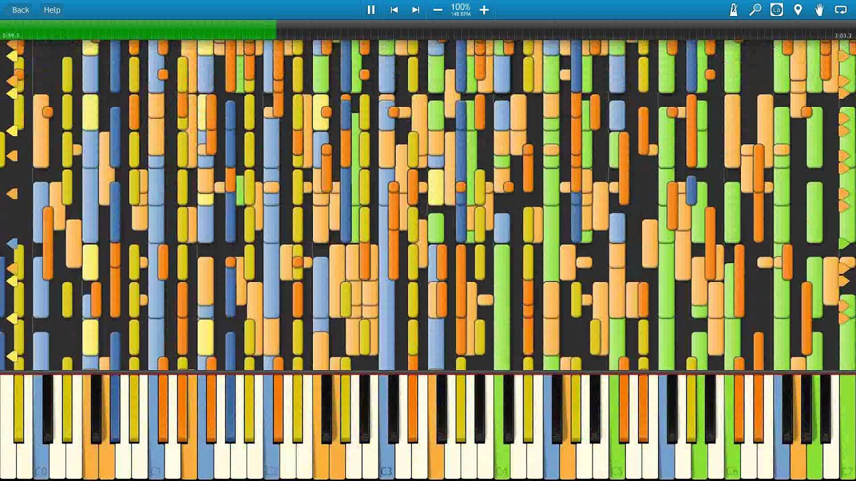Add a bookmark with the pin icon
The width and height of the screenshot is (856, 481).
tap(798, 9)
